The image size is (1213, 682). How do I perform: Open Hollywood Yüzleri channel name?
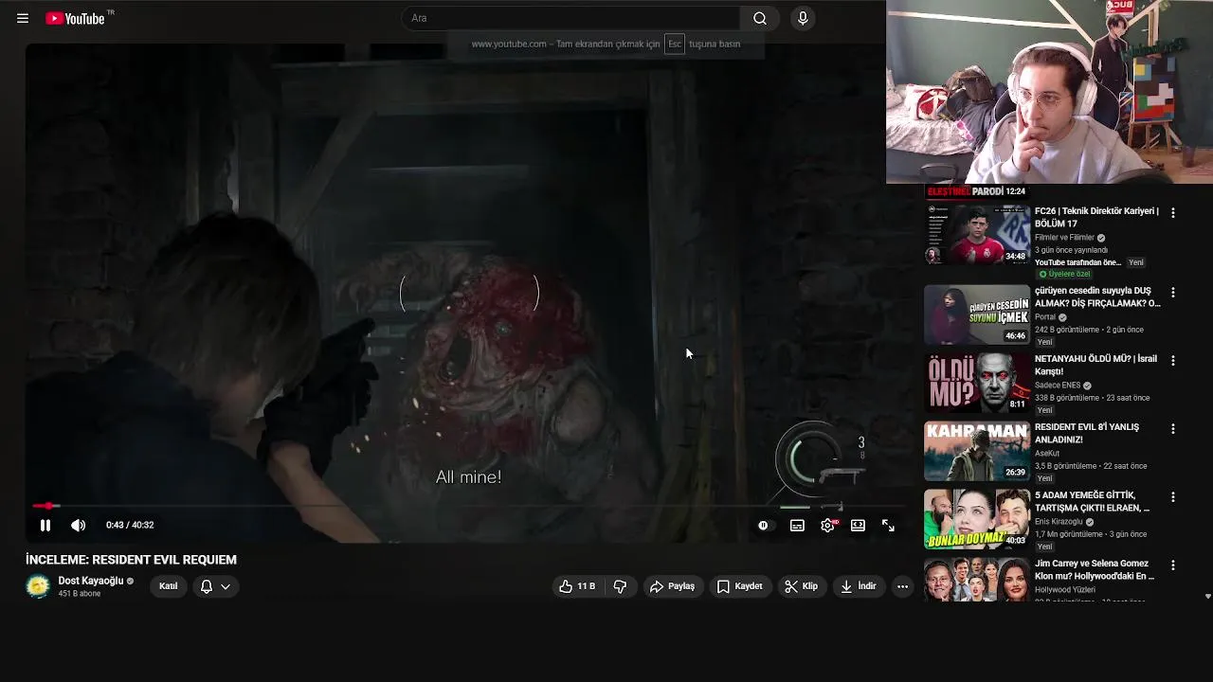tap(1065, 590)
